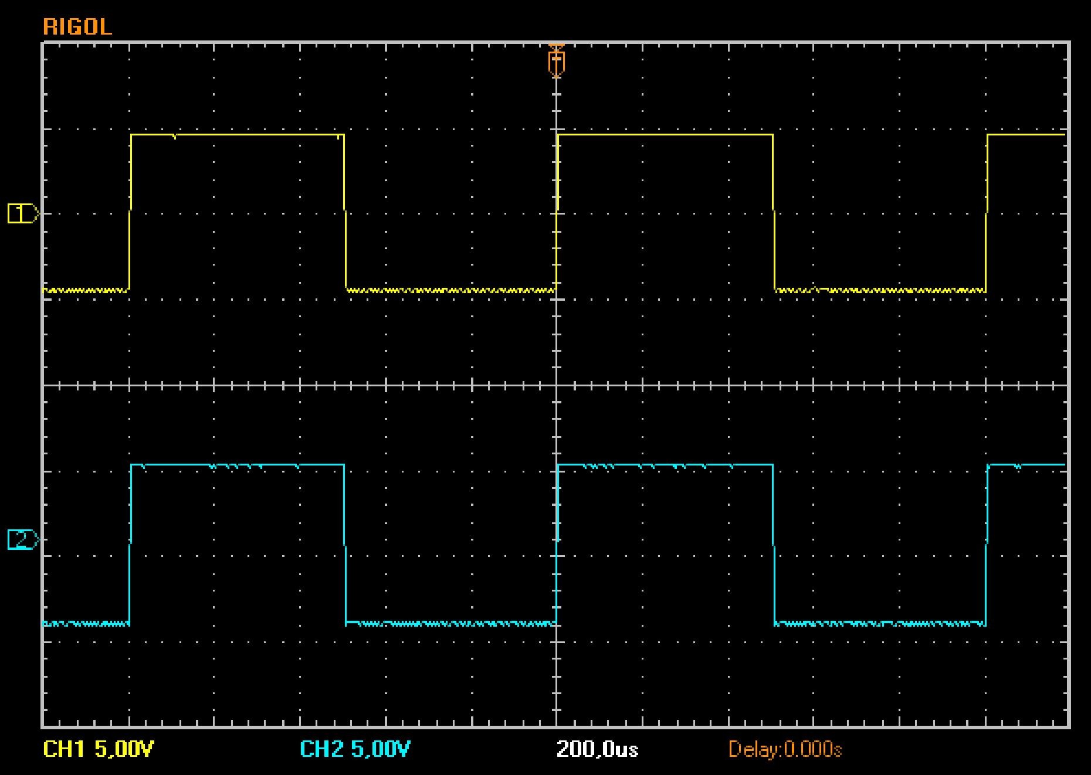Click the RIGOL logo text
1091x775 pixels.
77,27
